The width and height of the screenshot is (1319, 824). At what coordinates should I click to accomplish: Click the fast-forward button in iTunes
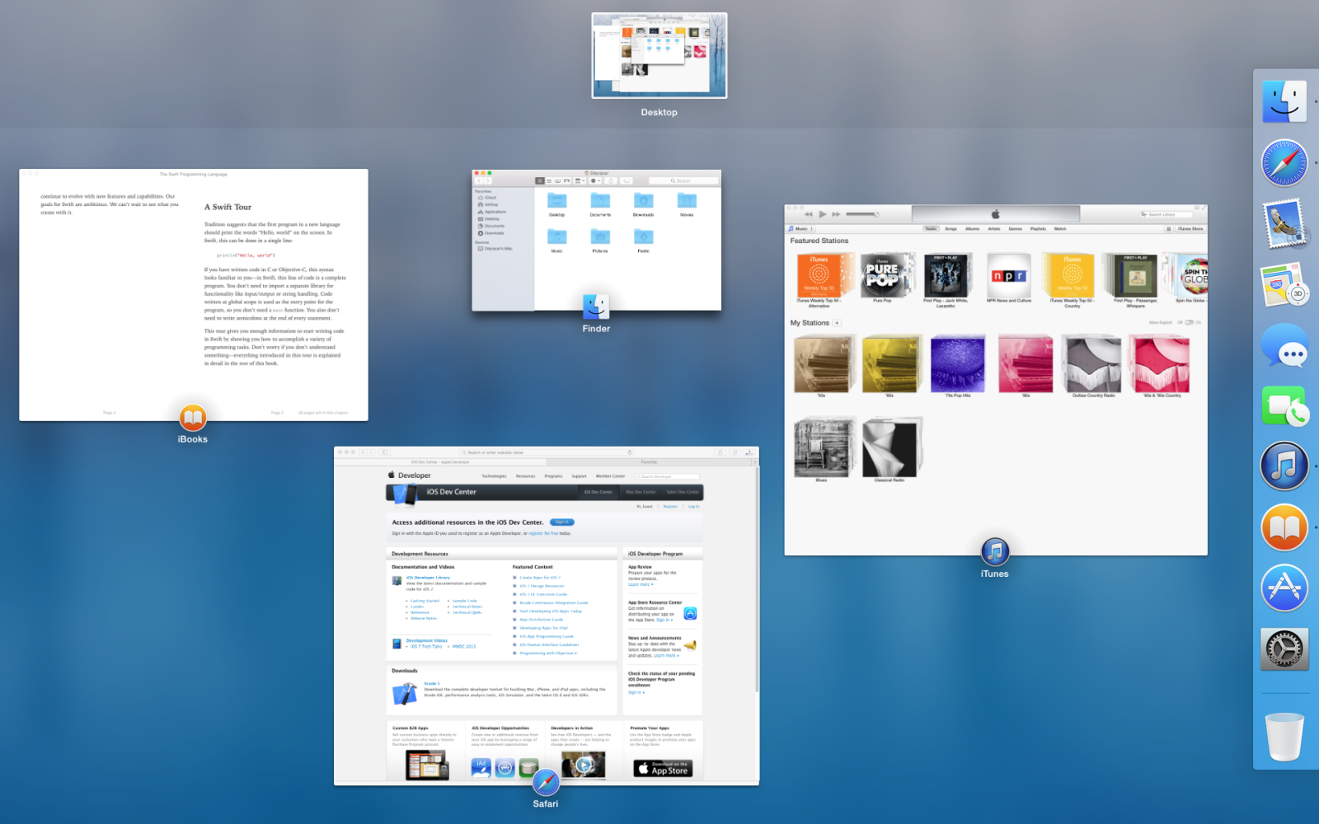click(x=836, y=214)
